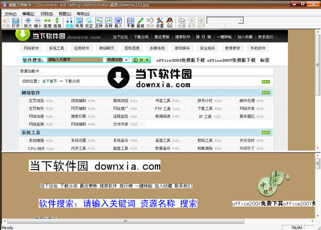Click the 系统工具 category tab
Screen dimensions: 321x230
pos(56,48)
